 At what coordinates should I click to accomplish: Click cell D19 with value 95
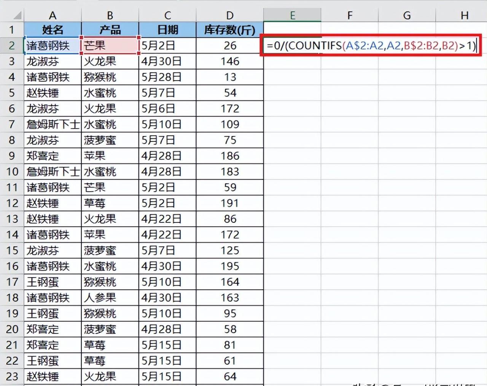click(x=230, y=314)
